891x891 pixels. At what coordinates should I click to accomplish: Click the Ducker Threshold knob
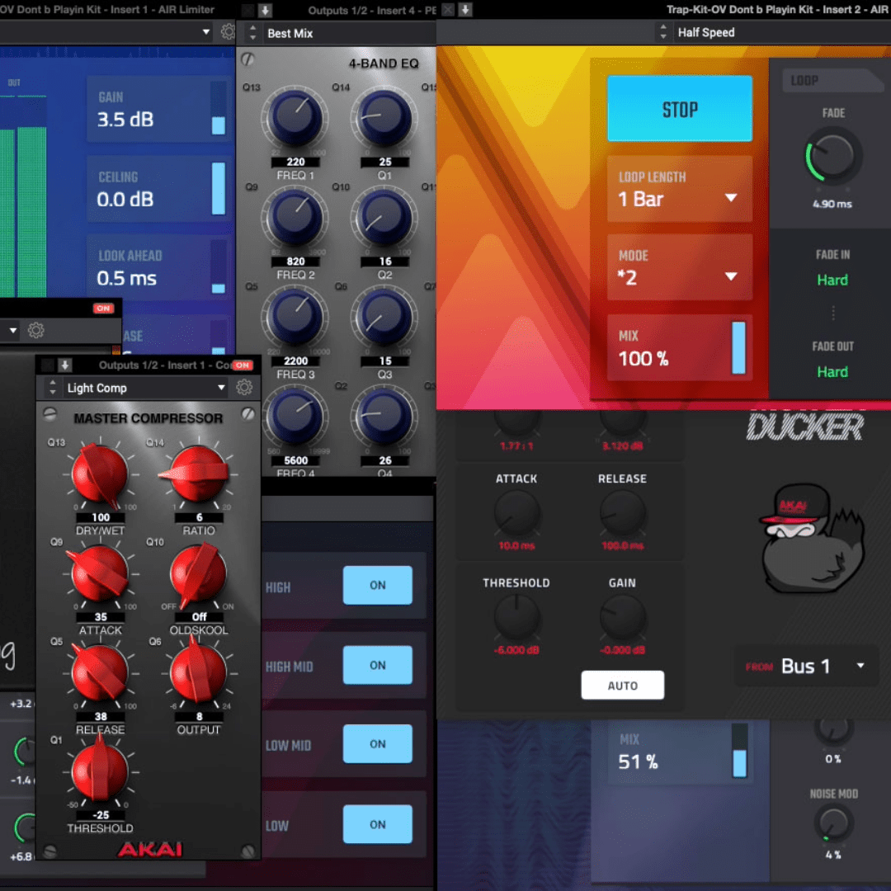[x=516, y=618]
